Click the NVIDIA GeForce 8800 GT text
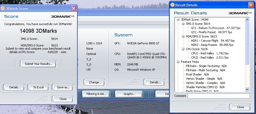256x114 pixels. (x=143, y=43)
